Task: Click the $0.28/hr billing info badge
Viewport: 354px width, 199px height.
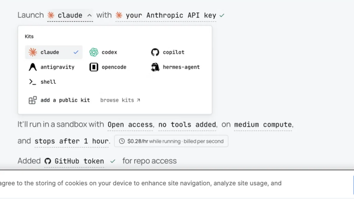Action: 171,141
